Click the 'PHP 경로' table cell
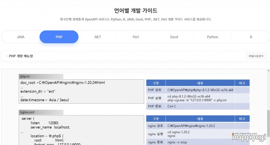The image size is (270, 145). 156,90
